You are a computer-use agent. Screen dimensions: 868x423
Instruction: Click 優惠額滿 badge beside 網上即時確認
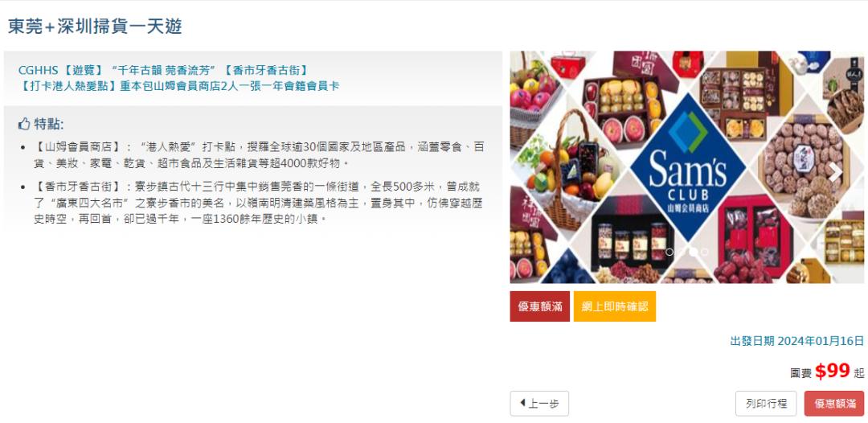[540, 306]
